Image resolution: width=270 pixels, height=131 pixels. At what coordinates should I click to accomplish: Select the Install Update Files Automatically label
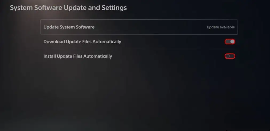coord(78,56)
